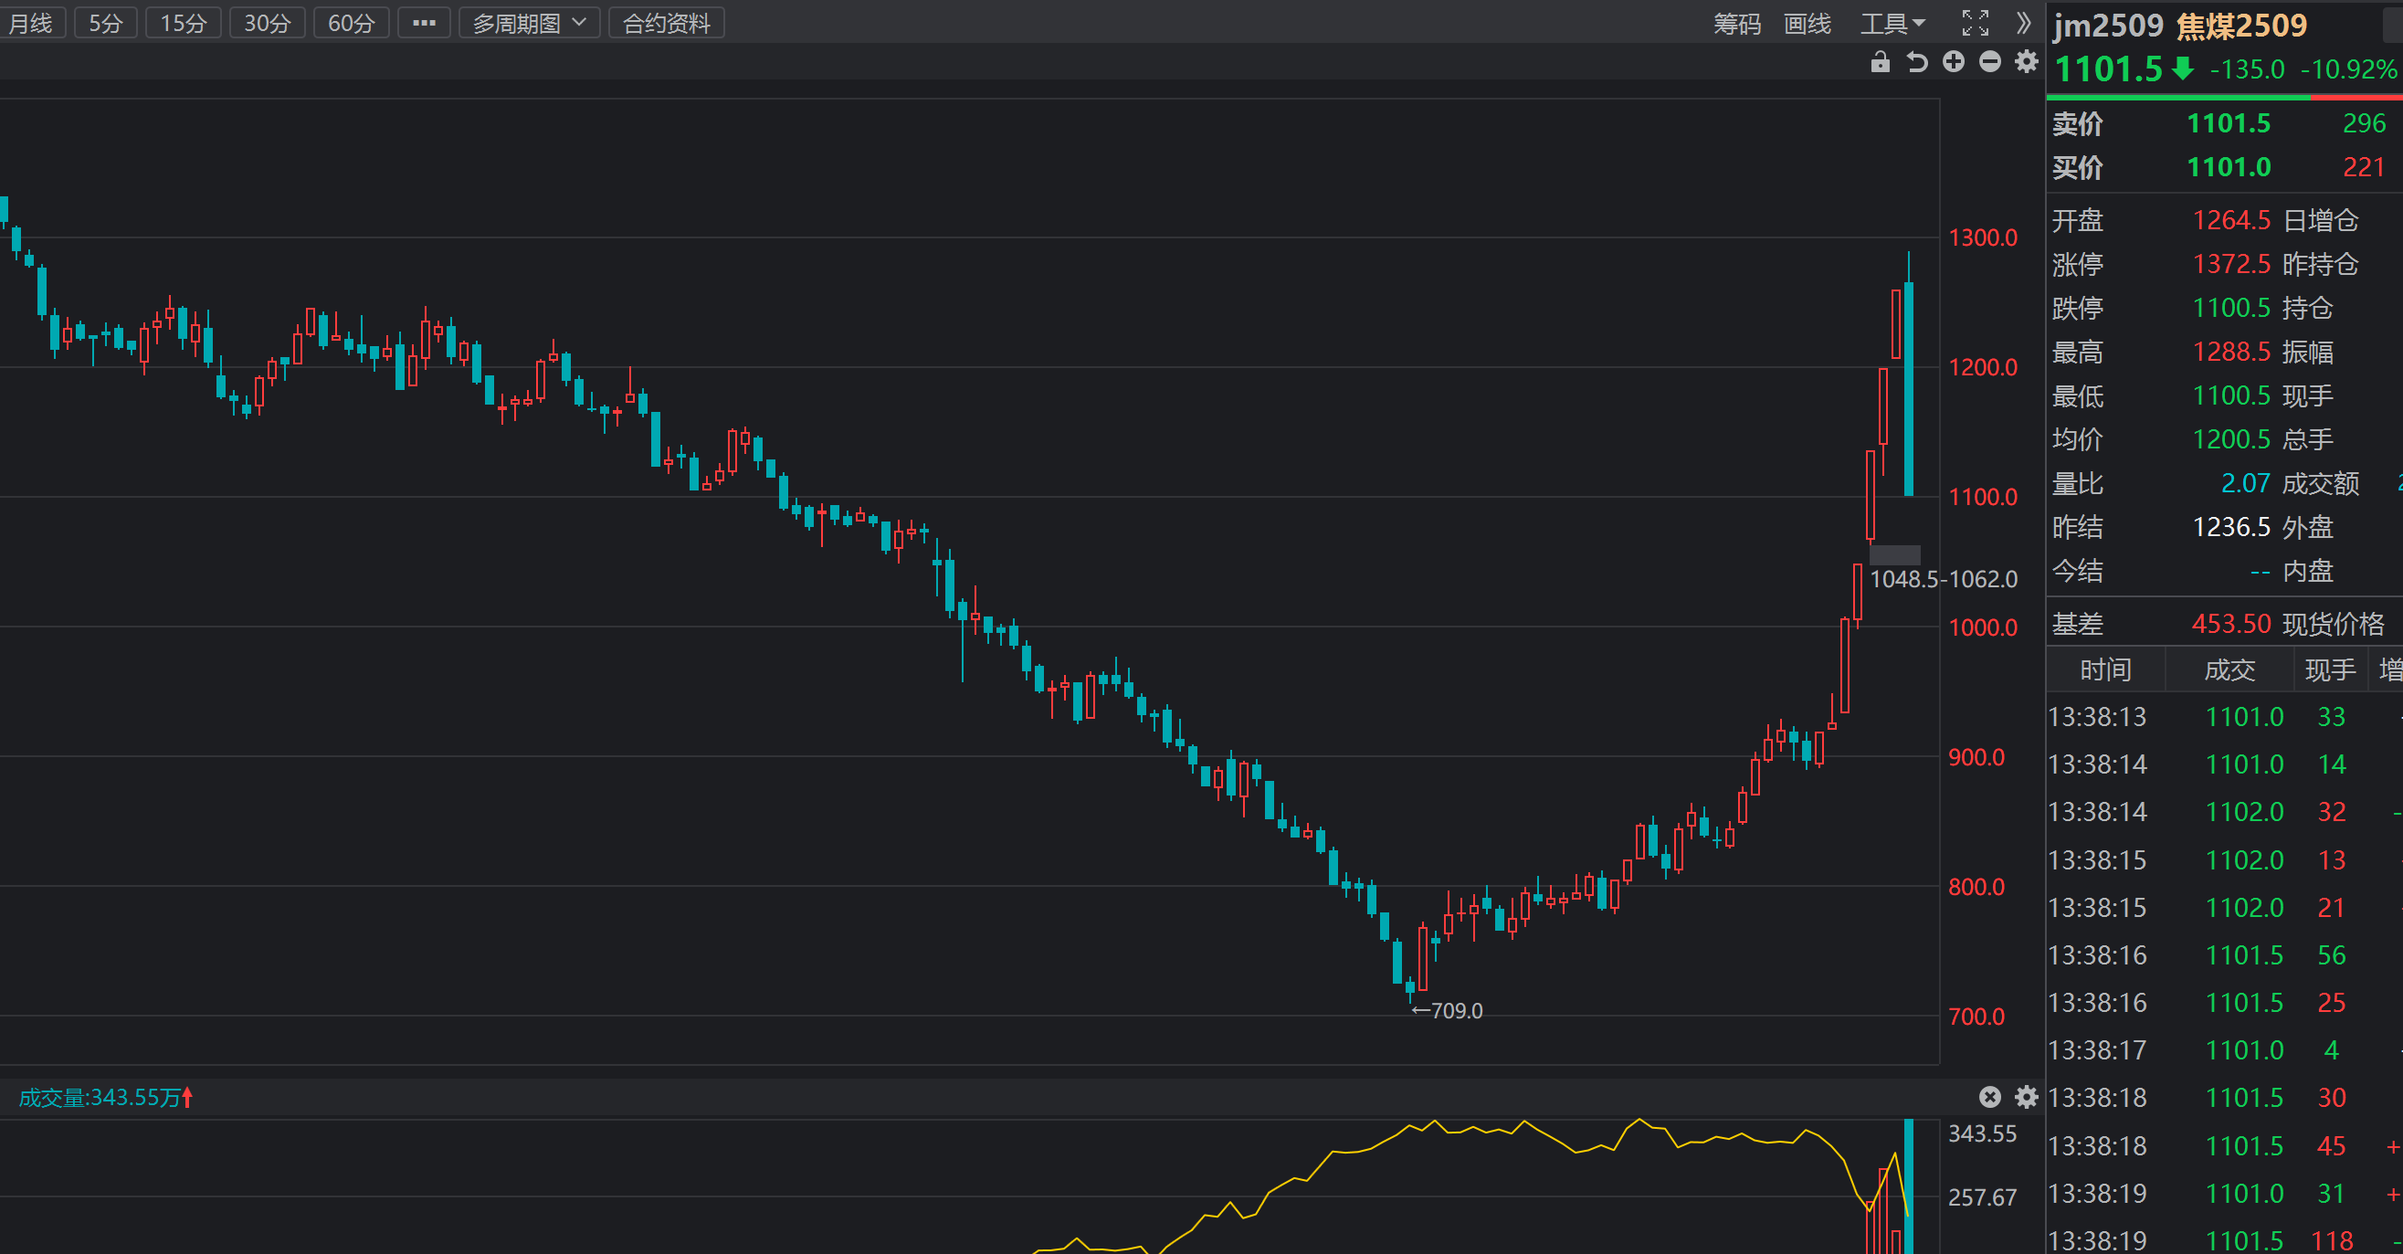The height and width of the screenshot is (1254, 2403).
Task: Collapse side panel with double-chevron icon
Action: point(2022,24)
